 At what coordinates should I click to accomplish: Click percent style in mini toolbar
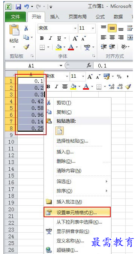tap(119, 77)
